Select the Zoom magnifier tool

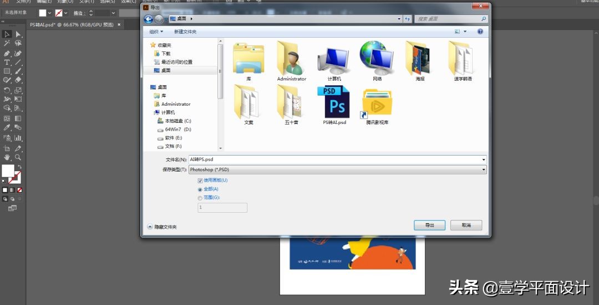tap(18, 157)
